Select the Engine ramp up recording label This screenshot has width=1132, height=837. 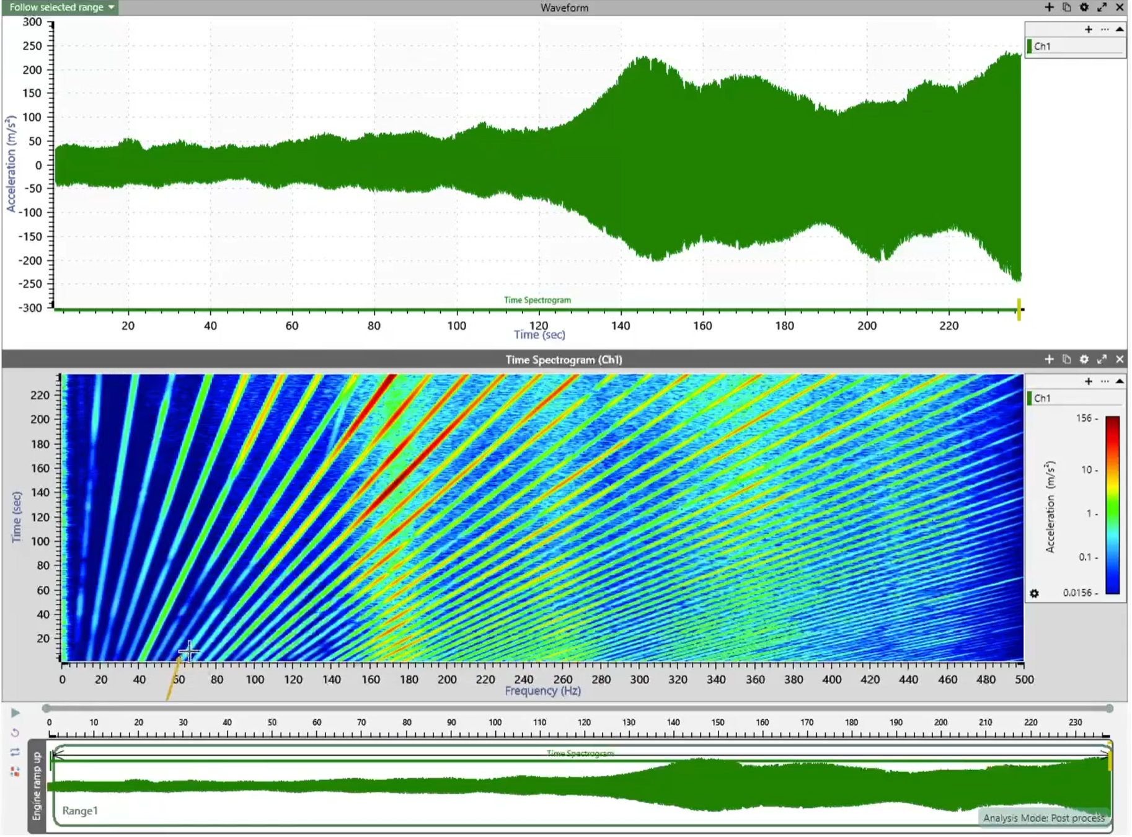37,786
